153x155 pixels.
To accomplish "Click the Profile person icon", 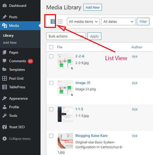I will coord(5,107).
